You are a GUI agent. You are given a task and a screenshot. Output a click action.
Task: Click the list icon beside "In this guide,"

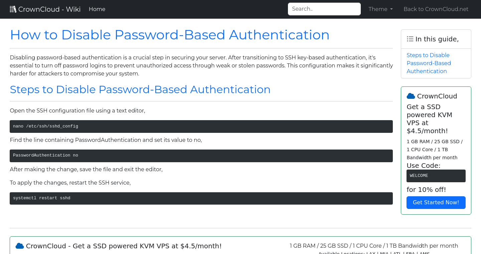410,39
